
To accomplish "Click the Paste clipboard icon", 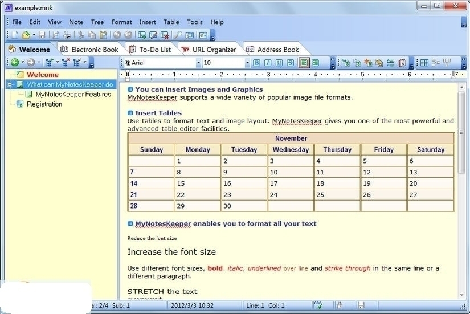I will click(x=103, y=35).
